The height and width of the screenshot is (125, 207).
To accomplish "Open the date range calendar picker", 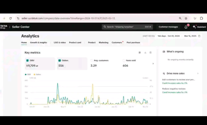I will 199,36.
